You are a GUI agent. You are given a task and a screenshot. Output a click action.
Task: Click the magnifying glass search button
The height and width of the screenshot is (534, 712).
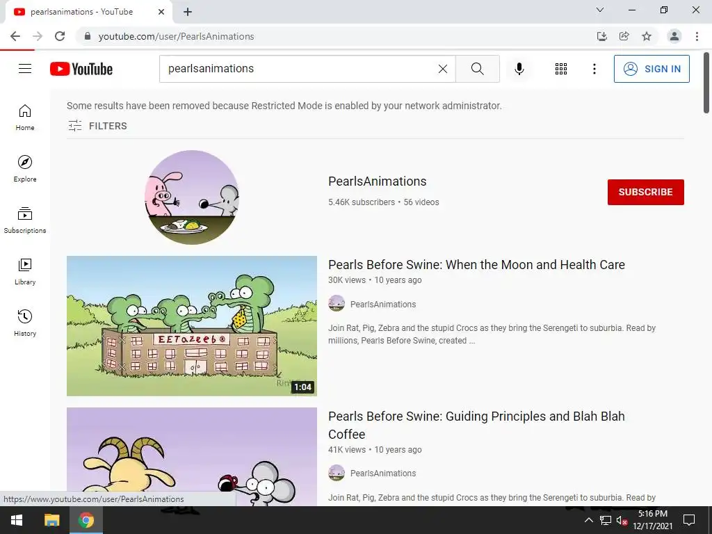pos(477,69)
